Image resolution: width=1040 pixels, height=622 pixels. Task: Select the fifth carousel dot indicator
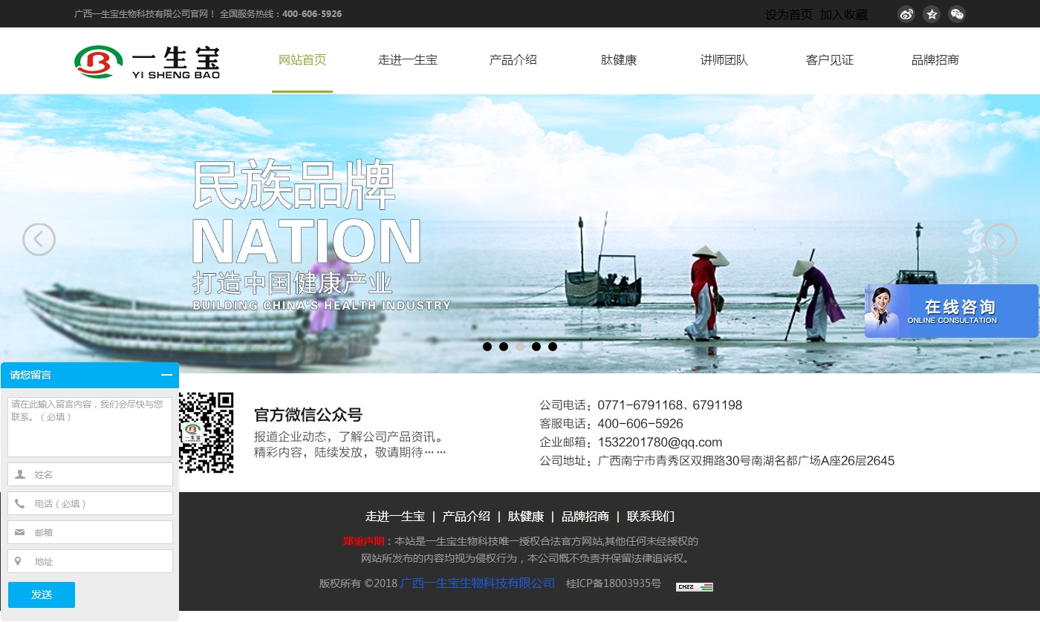click(x=553, y=347)
